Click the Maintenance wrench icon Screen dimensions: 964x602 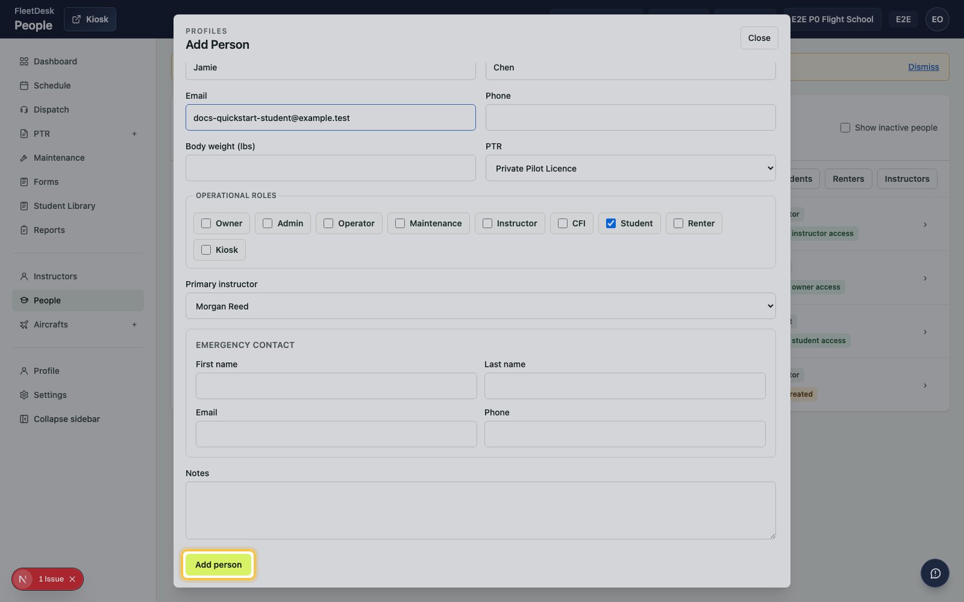[x=24, y=158]
